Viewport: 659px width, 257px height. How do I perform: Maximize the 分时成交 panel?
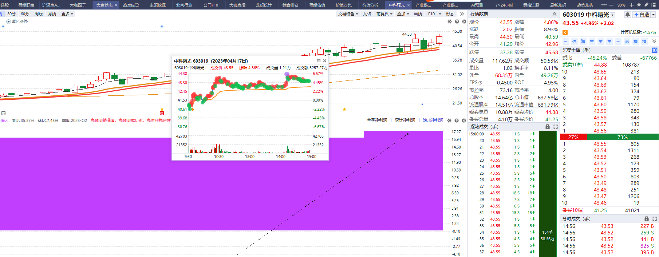tap(655, 219)
